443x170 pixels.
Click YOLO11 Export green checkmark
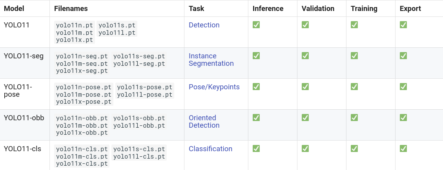click(403, 25)
